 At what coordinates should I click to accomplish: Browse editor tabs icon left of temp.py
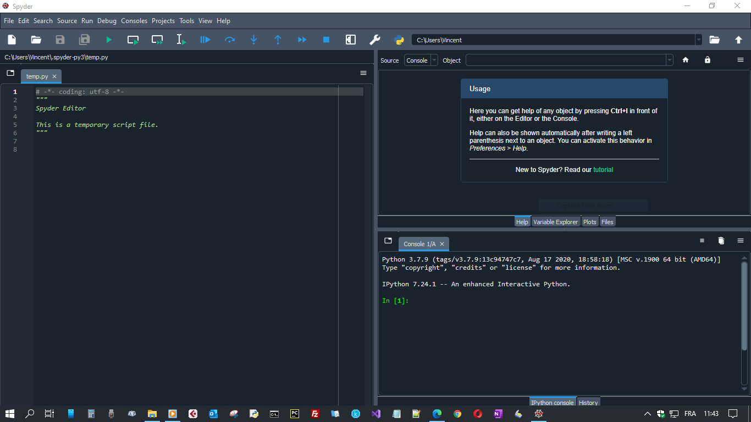(x=10, y=73)
